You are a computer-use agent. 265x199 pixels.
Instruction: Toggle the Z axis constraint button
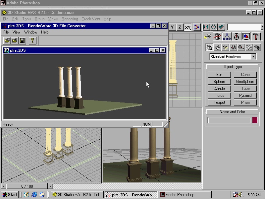180,27
